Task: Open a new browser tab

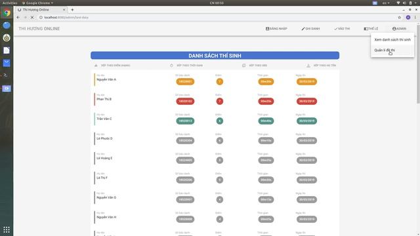Action: pos(72,10)
